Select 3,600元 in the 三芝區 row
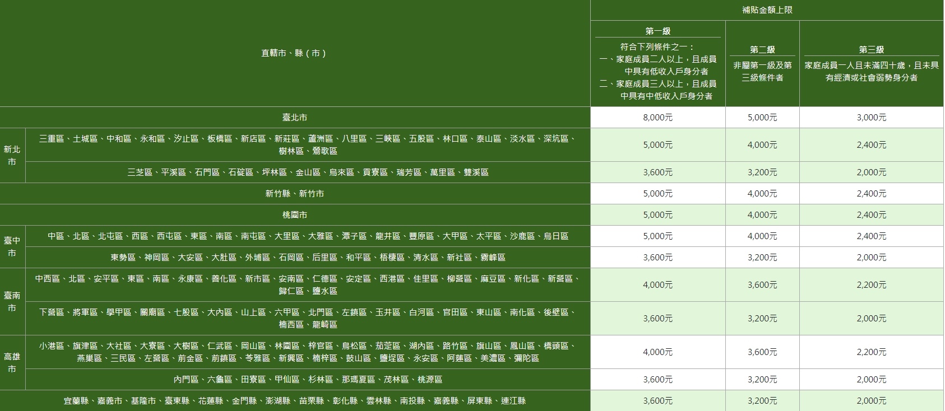 click(657, 172)
